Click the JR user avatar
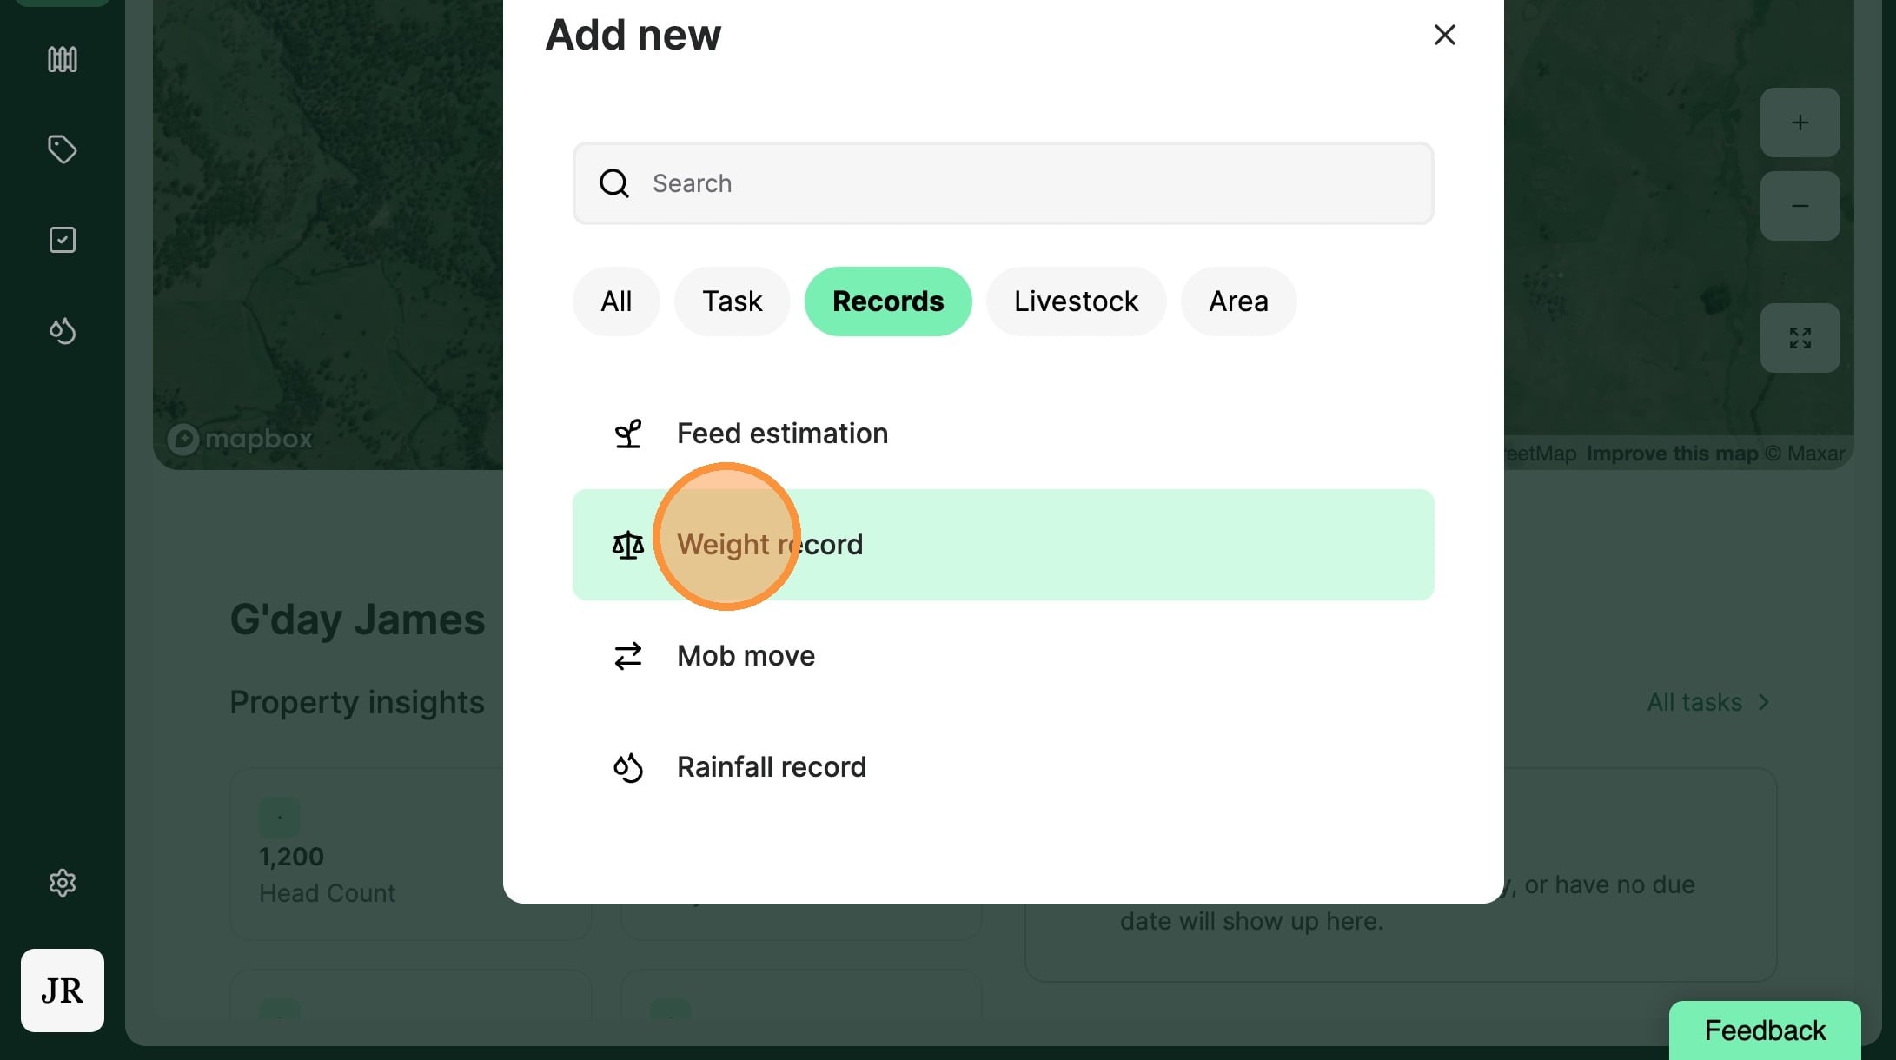 pos(62,990)
